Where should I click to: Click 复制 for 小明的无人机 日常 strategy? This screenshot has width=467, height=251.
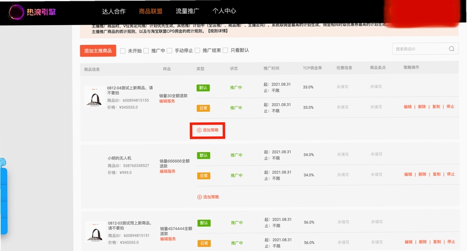coord(437,174)
